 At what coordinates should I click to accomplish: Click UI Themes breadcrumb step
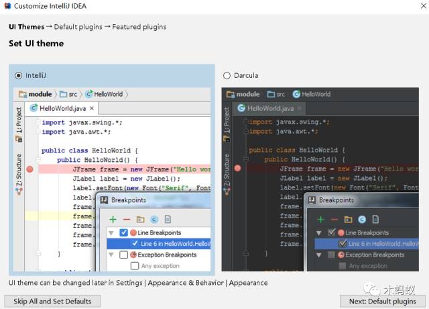27,27
